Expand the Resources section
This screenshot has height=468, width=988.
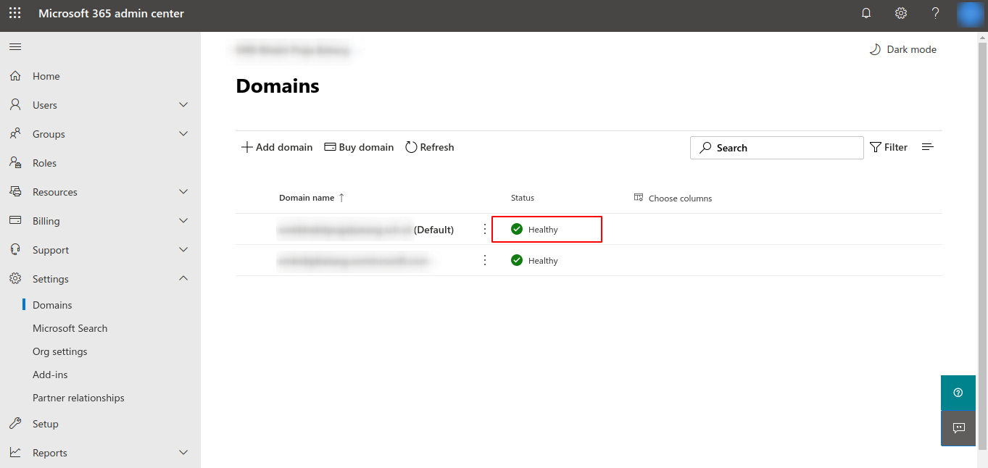(183, 192)
